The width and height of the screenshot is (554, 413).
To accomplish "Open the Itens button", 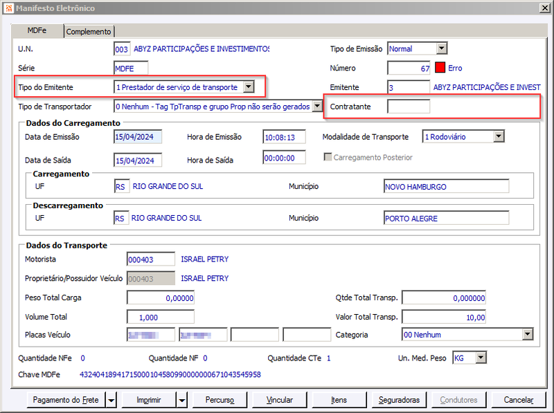I will pos(339,400).
